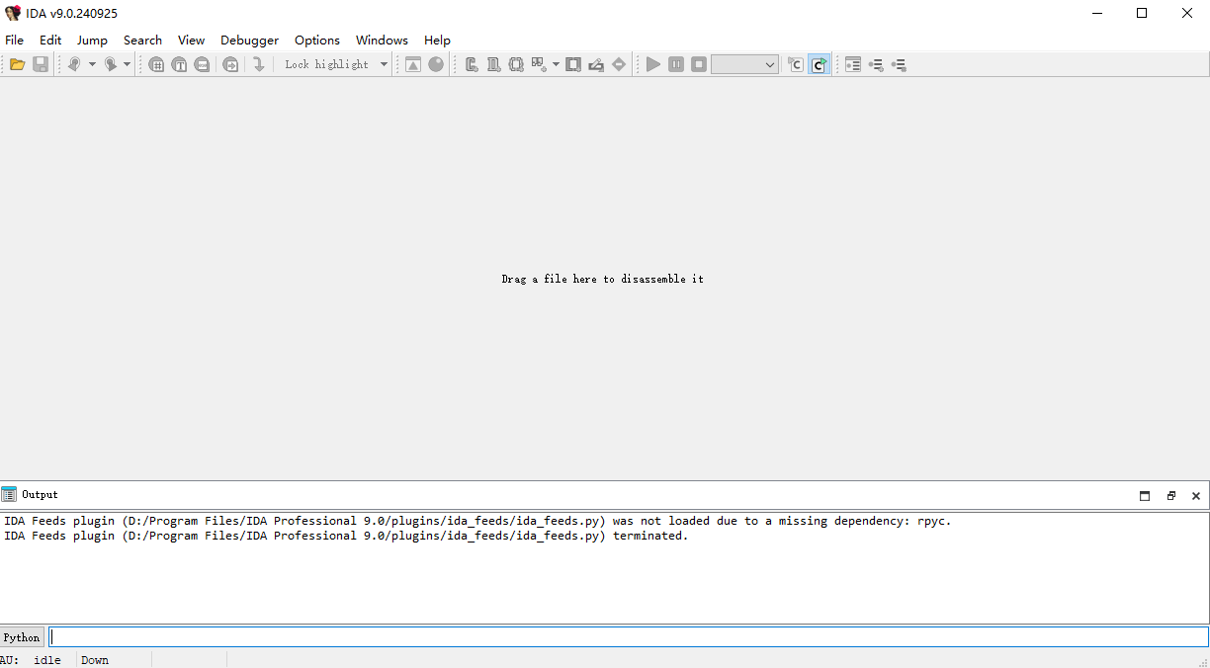Click the Jump forward arrow icon

(110, 64)
